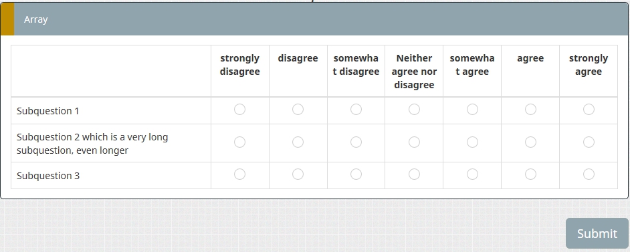
Task: Select strongly disagree for Subquestion 3
Action: point(239,174)
